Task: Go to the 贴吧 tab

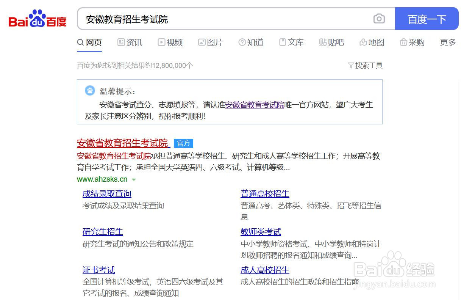Action: pyautogui.click(x=331, y=42)
